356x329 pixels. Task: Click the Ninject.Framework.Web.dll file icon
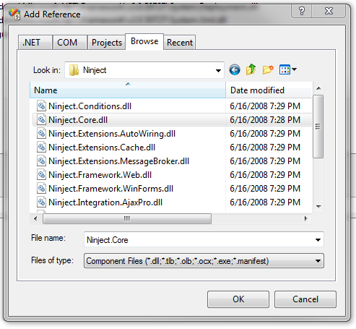41,175
